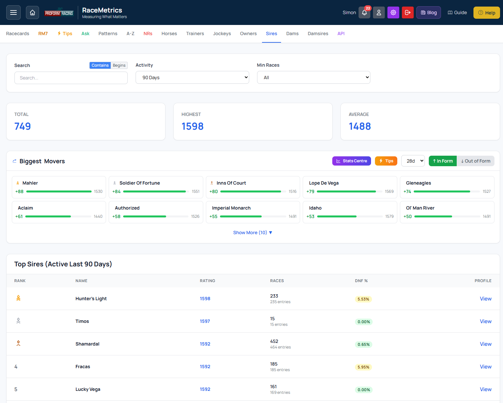This screenshot has width=503, height=403.
Task: Click the silver rank icon for Timos
Action: 18,321
